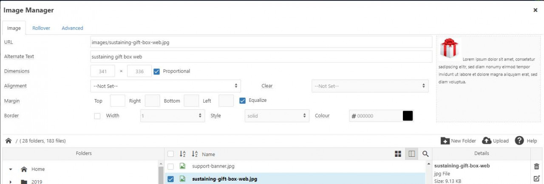
Task: Click the search magnifier icon
Action: (425, 154)
